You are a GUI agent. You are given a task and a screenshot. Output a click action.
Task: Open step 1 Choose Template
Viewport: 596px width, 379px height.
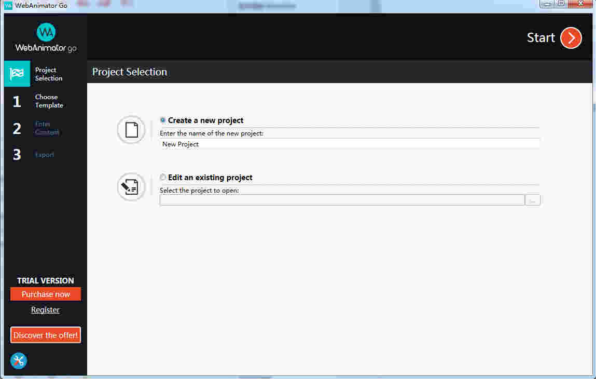[49, 101]
